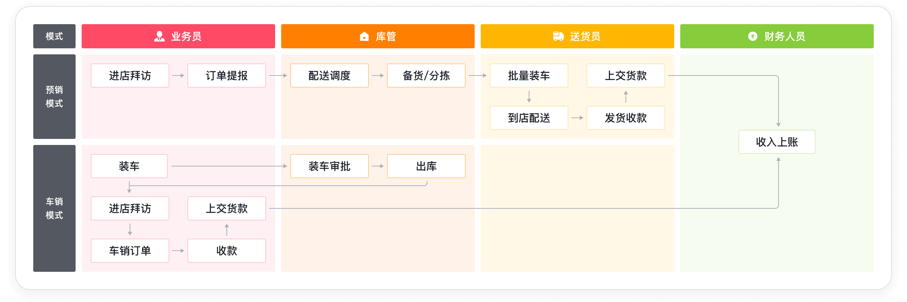This screenshot has width=907, height=302.
Task: Select the 车销模式 row label
Action: point(54,208)
